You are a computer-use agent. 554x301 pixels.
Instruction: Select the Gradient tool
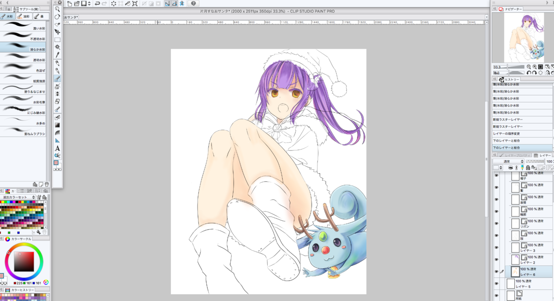pos(57,125)
